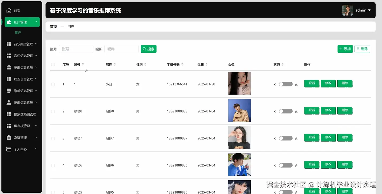Click the wallet icon beside 用户管理
This screenshot has width=382, height=194.
[x=9, y=22]
